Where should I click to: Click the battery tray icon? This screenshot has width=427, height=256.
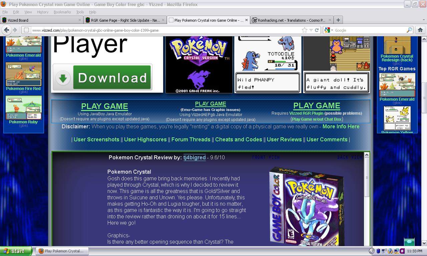378,251
